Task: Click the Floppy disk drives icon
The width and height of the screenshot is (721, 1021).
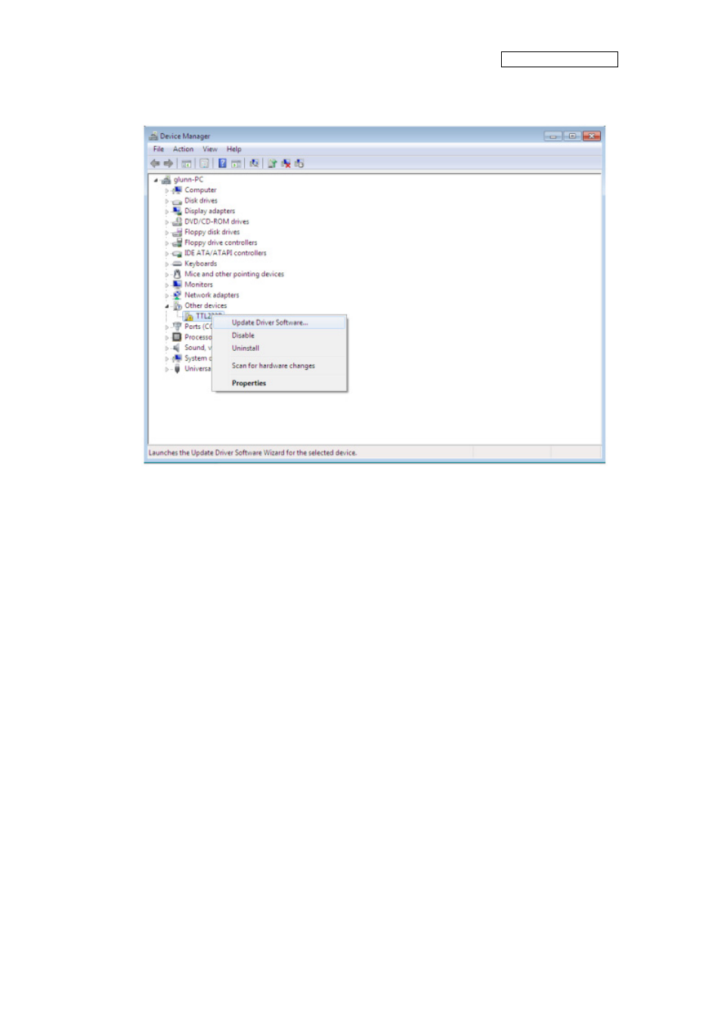Action: pyautogui.click(x=177, y=233)
